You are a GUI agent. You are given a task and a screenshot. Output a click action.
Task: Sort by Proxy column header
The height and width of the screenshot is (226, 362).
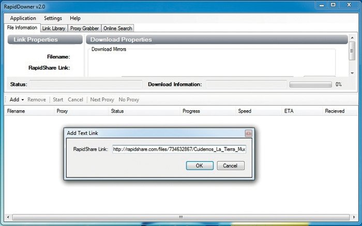(81, 111)
